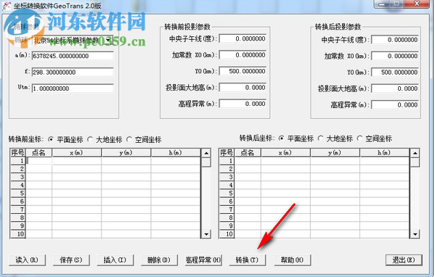
Task: Edit post-conversion 加常数 X0 field
Action: [x=395, y=56]
